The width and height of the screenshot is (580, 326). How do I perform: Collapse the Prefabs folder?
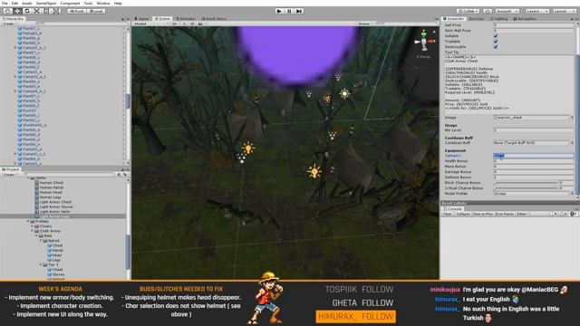pyautogui.click(x=28, y=221)
